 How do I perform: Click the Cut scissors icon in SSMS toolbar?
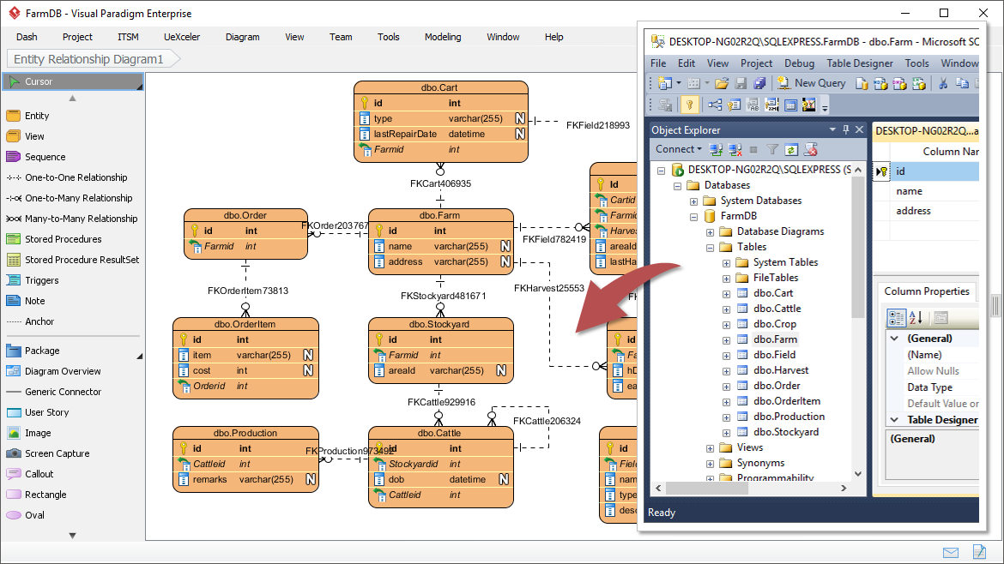click(x=943, y=83)
